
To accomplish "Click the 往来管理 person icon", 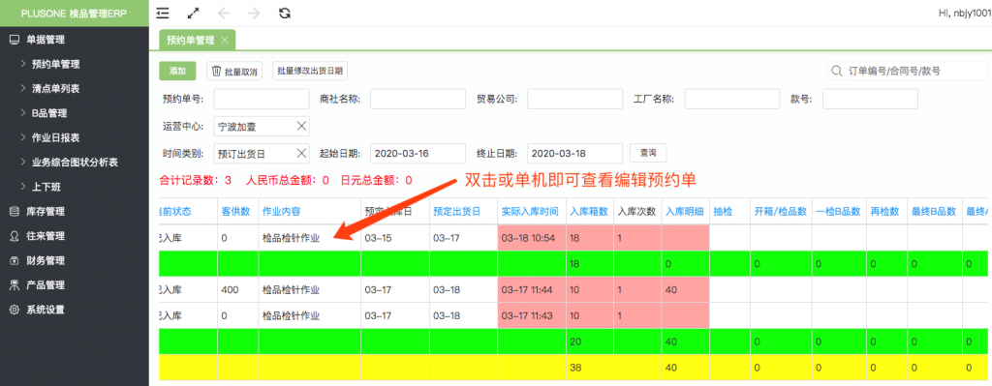I will point(14,236).
